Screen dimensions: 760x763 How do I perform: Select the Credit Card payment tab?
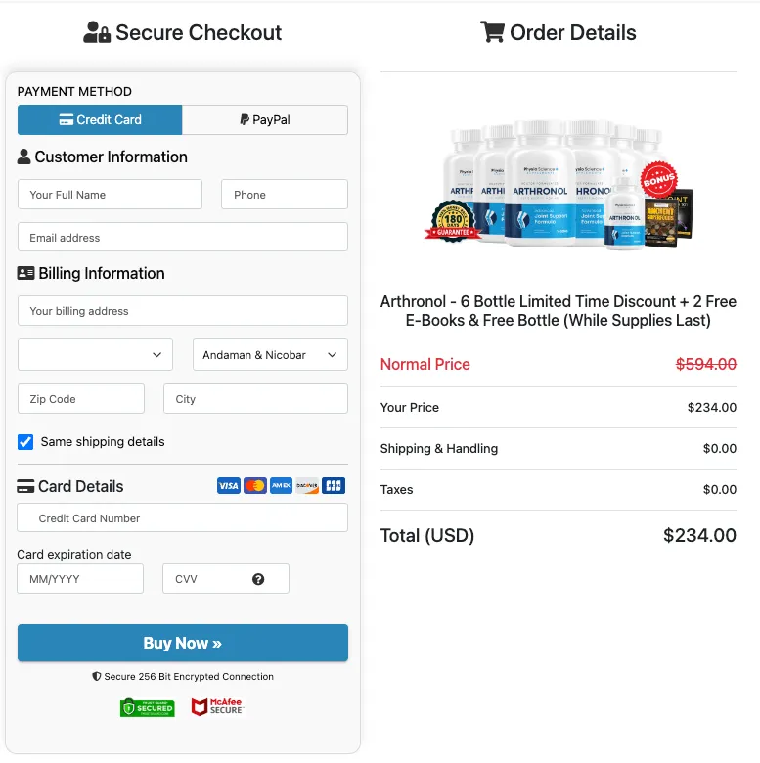click(100, 119)
